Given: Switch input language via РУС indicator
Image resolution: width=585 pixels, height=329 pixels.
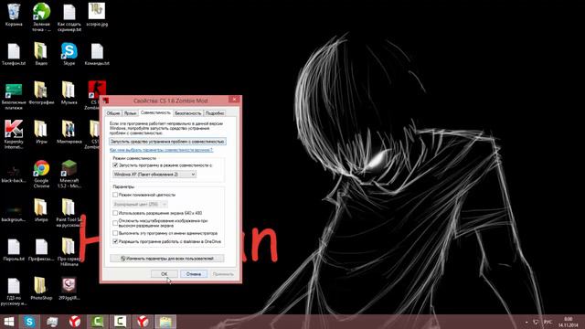Looking at the screenshot, I should point(548,322).
